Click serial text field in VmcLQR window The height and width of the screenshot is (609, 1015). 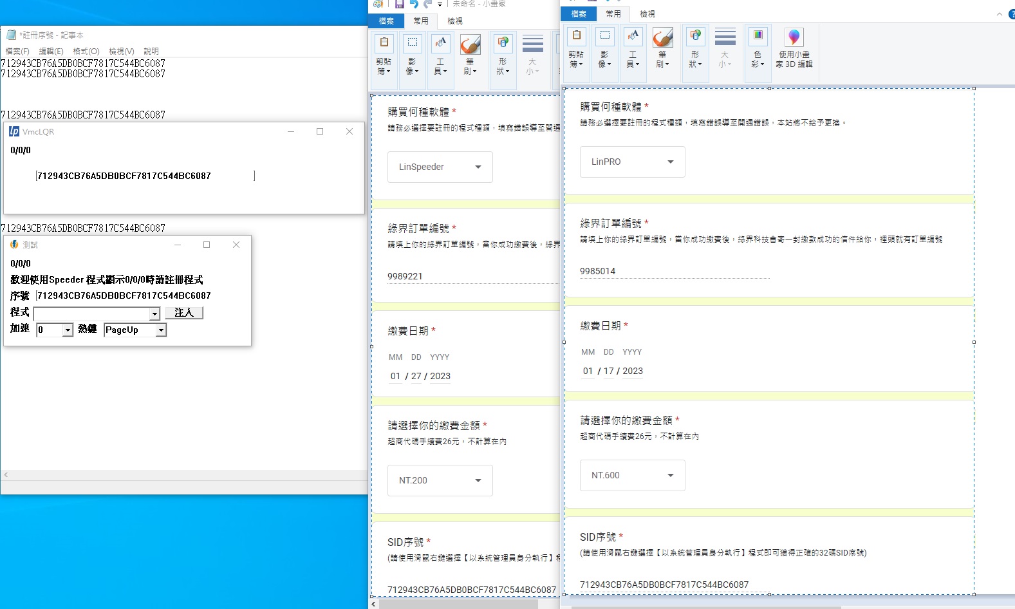pyautogui.click(x=145, y=176)
